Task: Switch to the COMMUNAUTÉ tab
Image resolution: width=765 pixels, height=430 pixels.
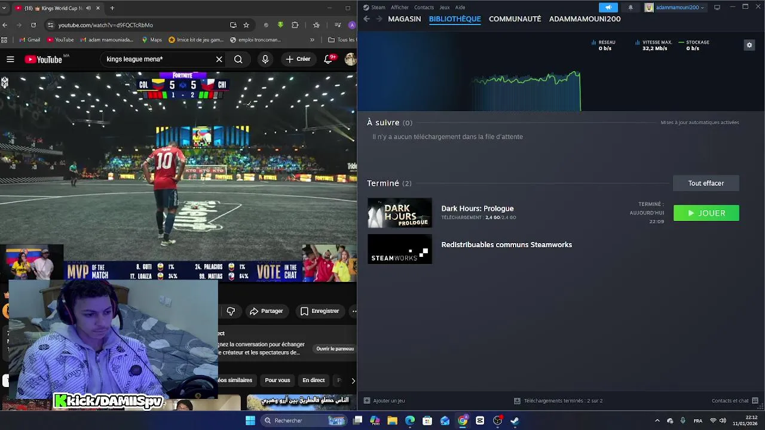Action: tap(515, 19)
